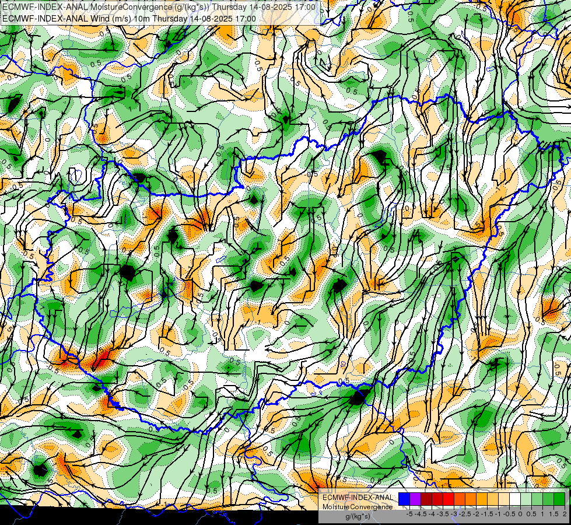The width and height of the screenshot is (571, 525).
Task: Click the '-3.5' legend scale value
Action: point(443,514)
